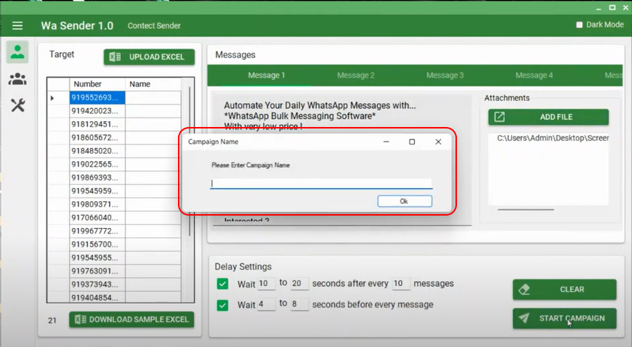Image resolution: width=632 pixels, height=347 pixels.
Task: Switch to Message 2 tab
Action: pos(355,75)
